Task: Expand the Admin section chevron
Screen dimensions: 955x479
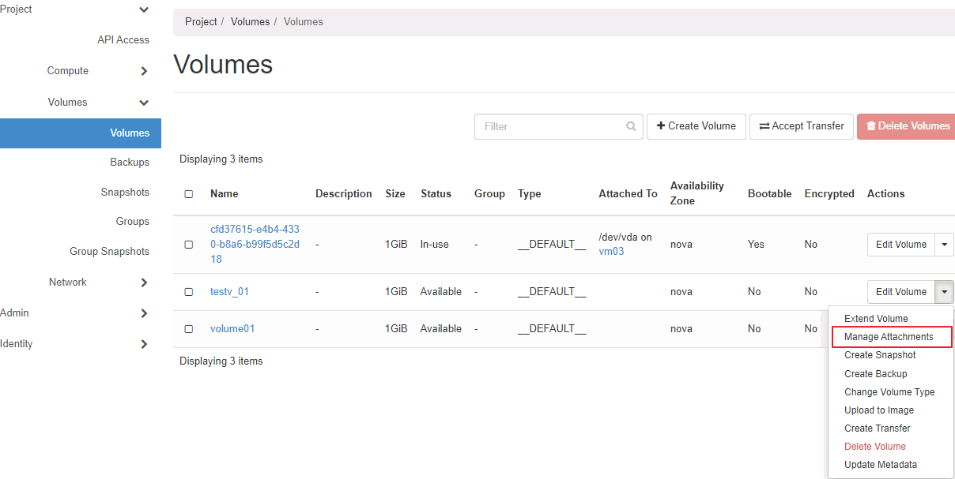Action: 144,313
